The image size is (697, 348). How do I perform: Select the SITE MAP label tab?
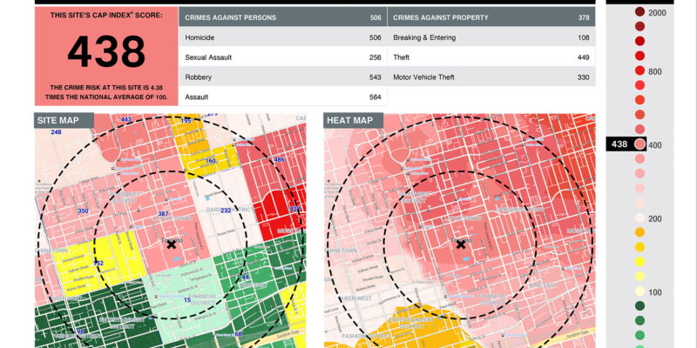click(x=63, y=120)
